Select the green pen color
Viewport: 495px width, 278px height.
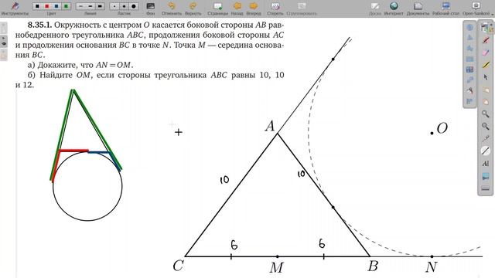pyautogui.click(x=67, y=6)
